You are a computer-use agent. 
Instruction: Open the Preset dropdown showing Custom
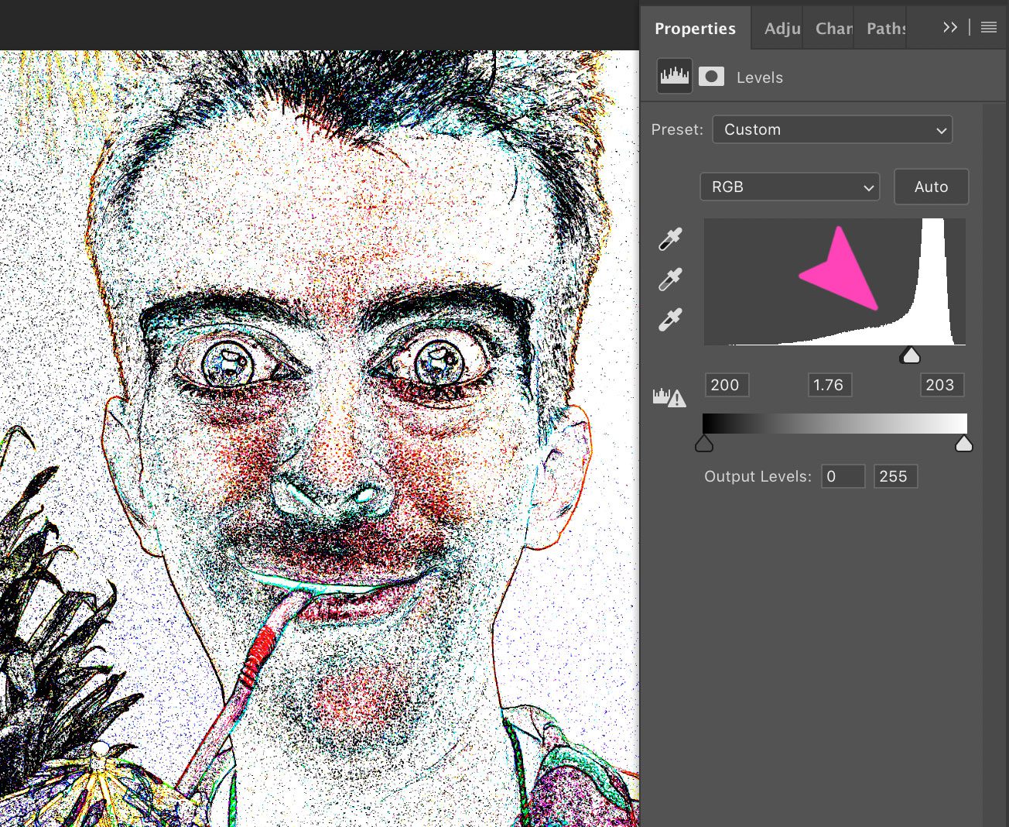[832, 129]
